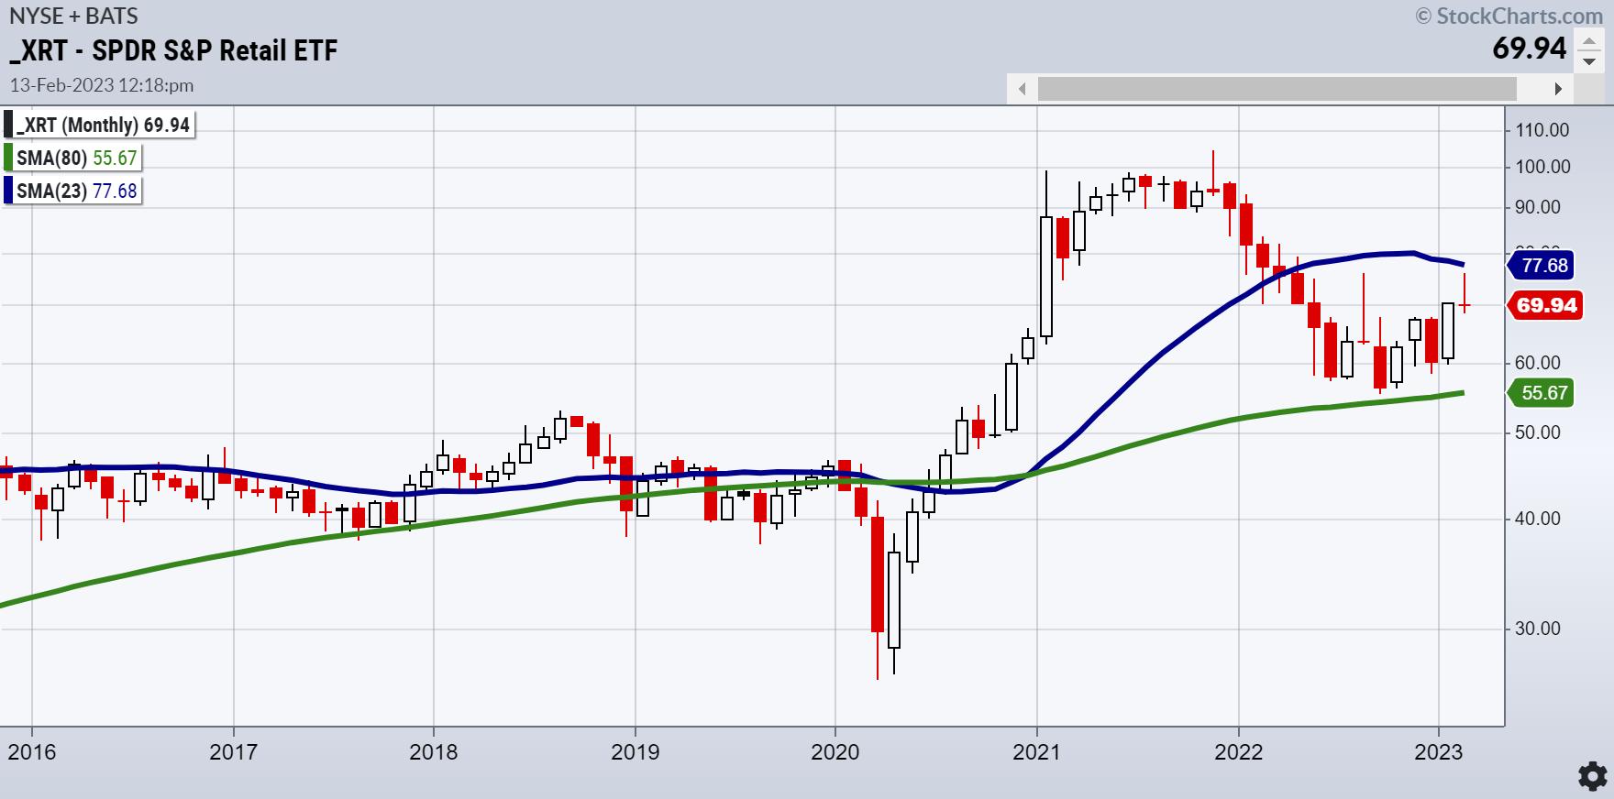Click the "13-Feb-2023 12:18:pm" timestamp

point(102,85)
